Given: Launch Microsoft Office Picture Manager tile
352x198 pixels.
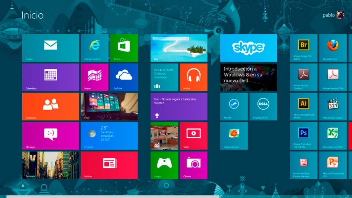Looking at the screenshot, I should coord(304,165).
